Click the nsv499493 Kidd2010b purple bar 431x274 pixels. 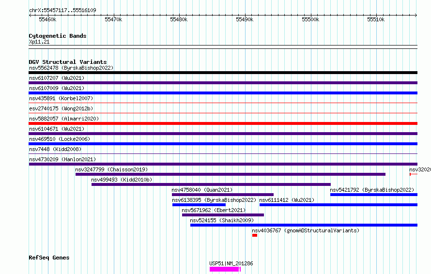[x=211, y=184]
